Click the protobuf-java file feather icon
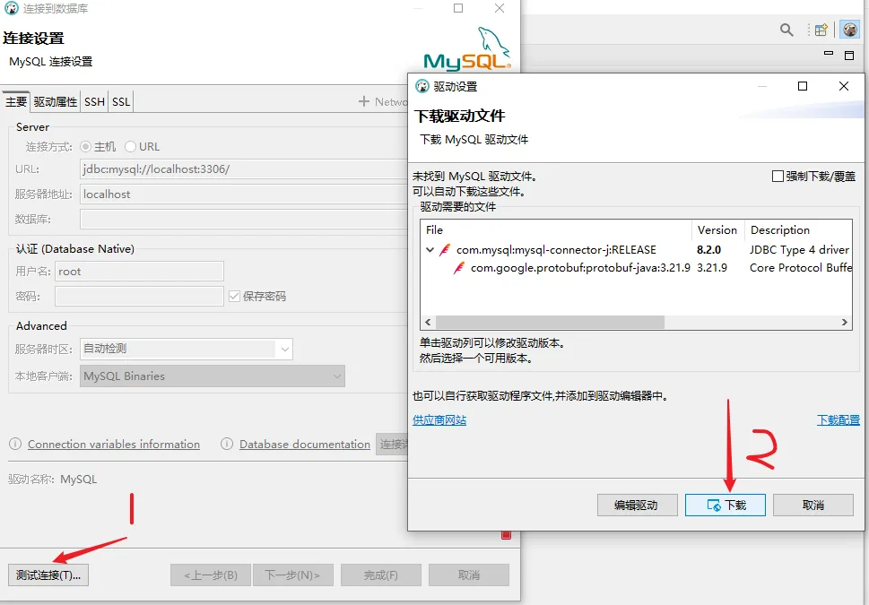The height and width of the screenshot is (605, 869). pyautogui.click(x=459, y=268)
